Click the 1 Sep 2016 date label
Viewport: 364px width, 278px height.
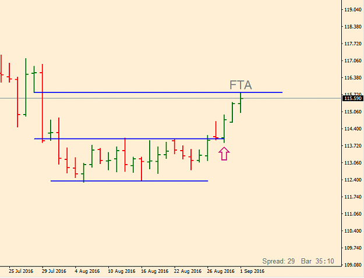point(252,271)
